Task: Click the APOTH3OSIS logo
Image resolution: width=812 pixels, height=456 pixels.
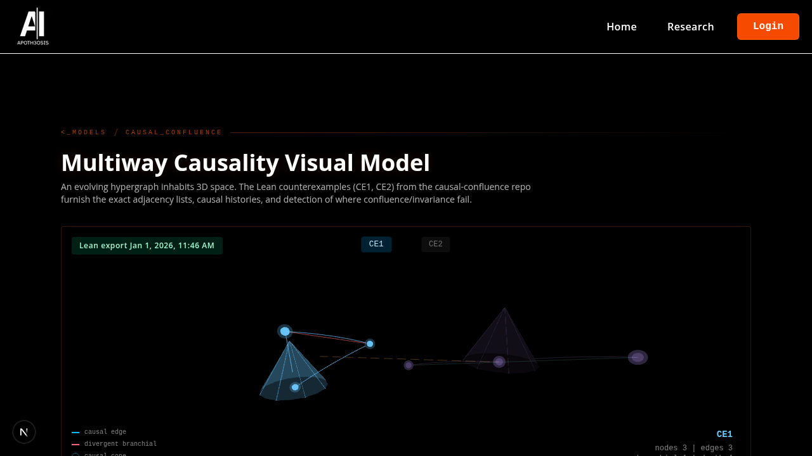Action: coord(33,26)
